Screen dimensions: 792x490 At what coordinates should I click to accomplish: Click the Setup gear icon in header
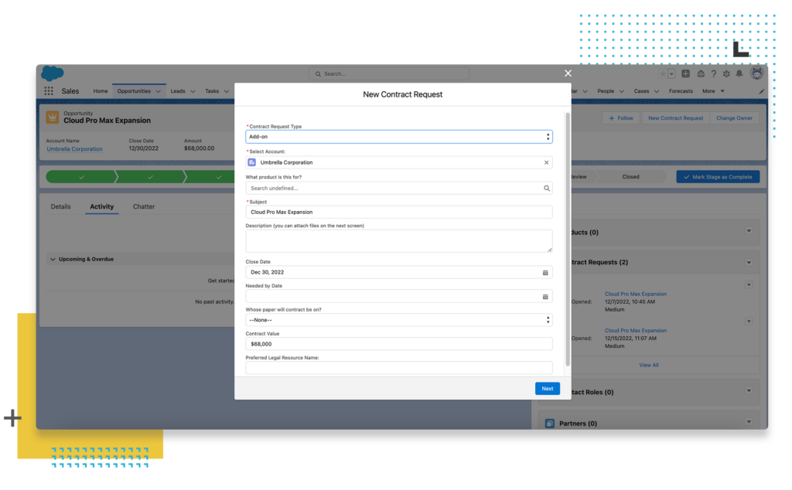pos(726,73)
